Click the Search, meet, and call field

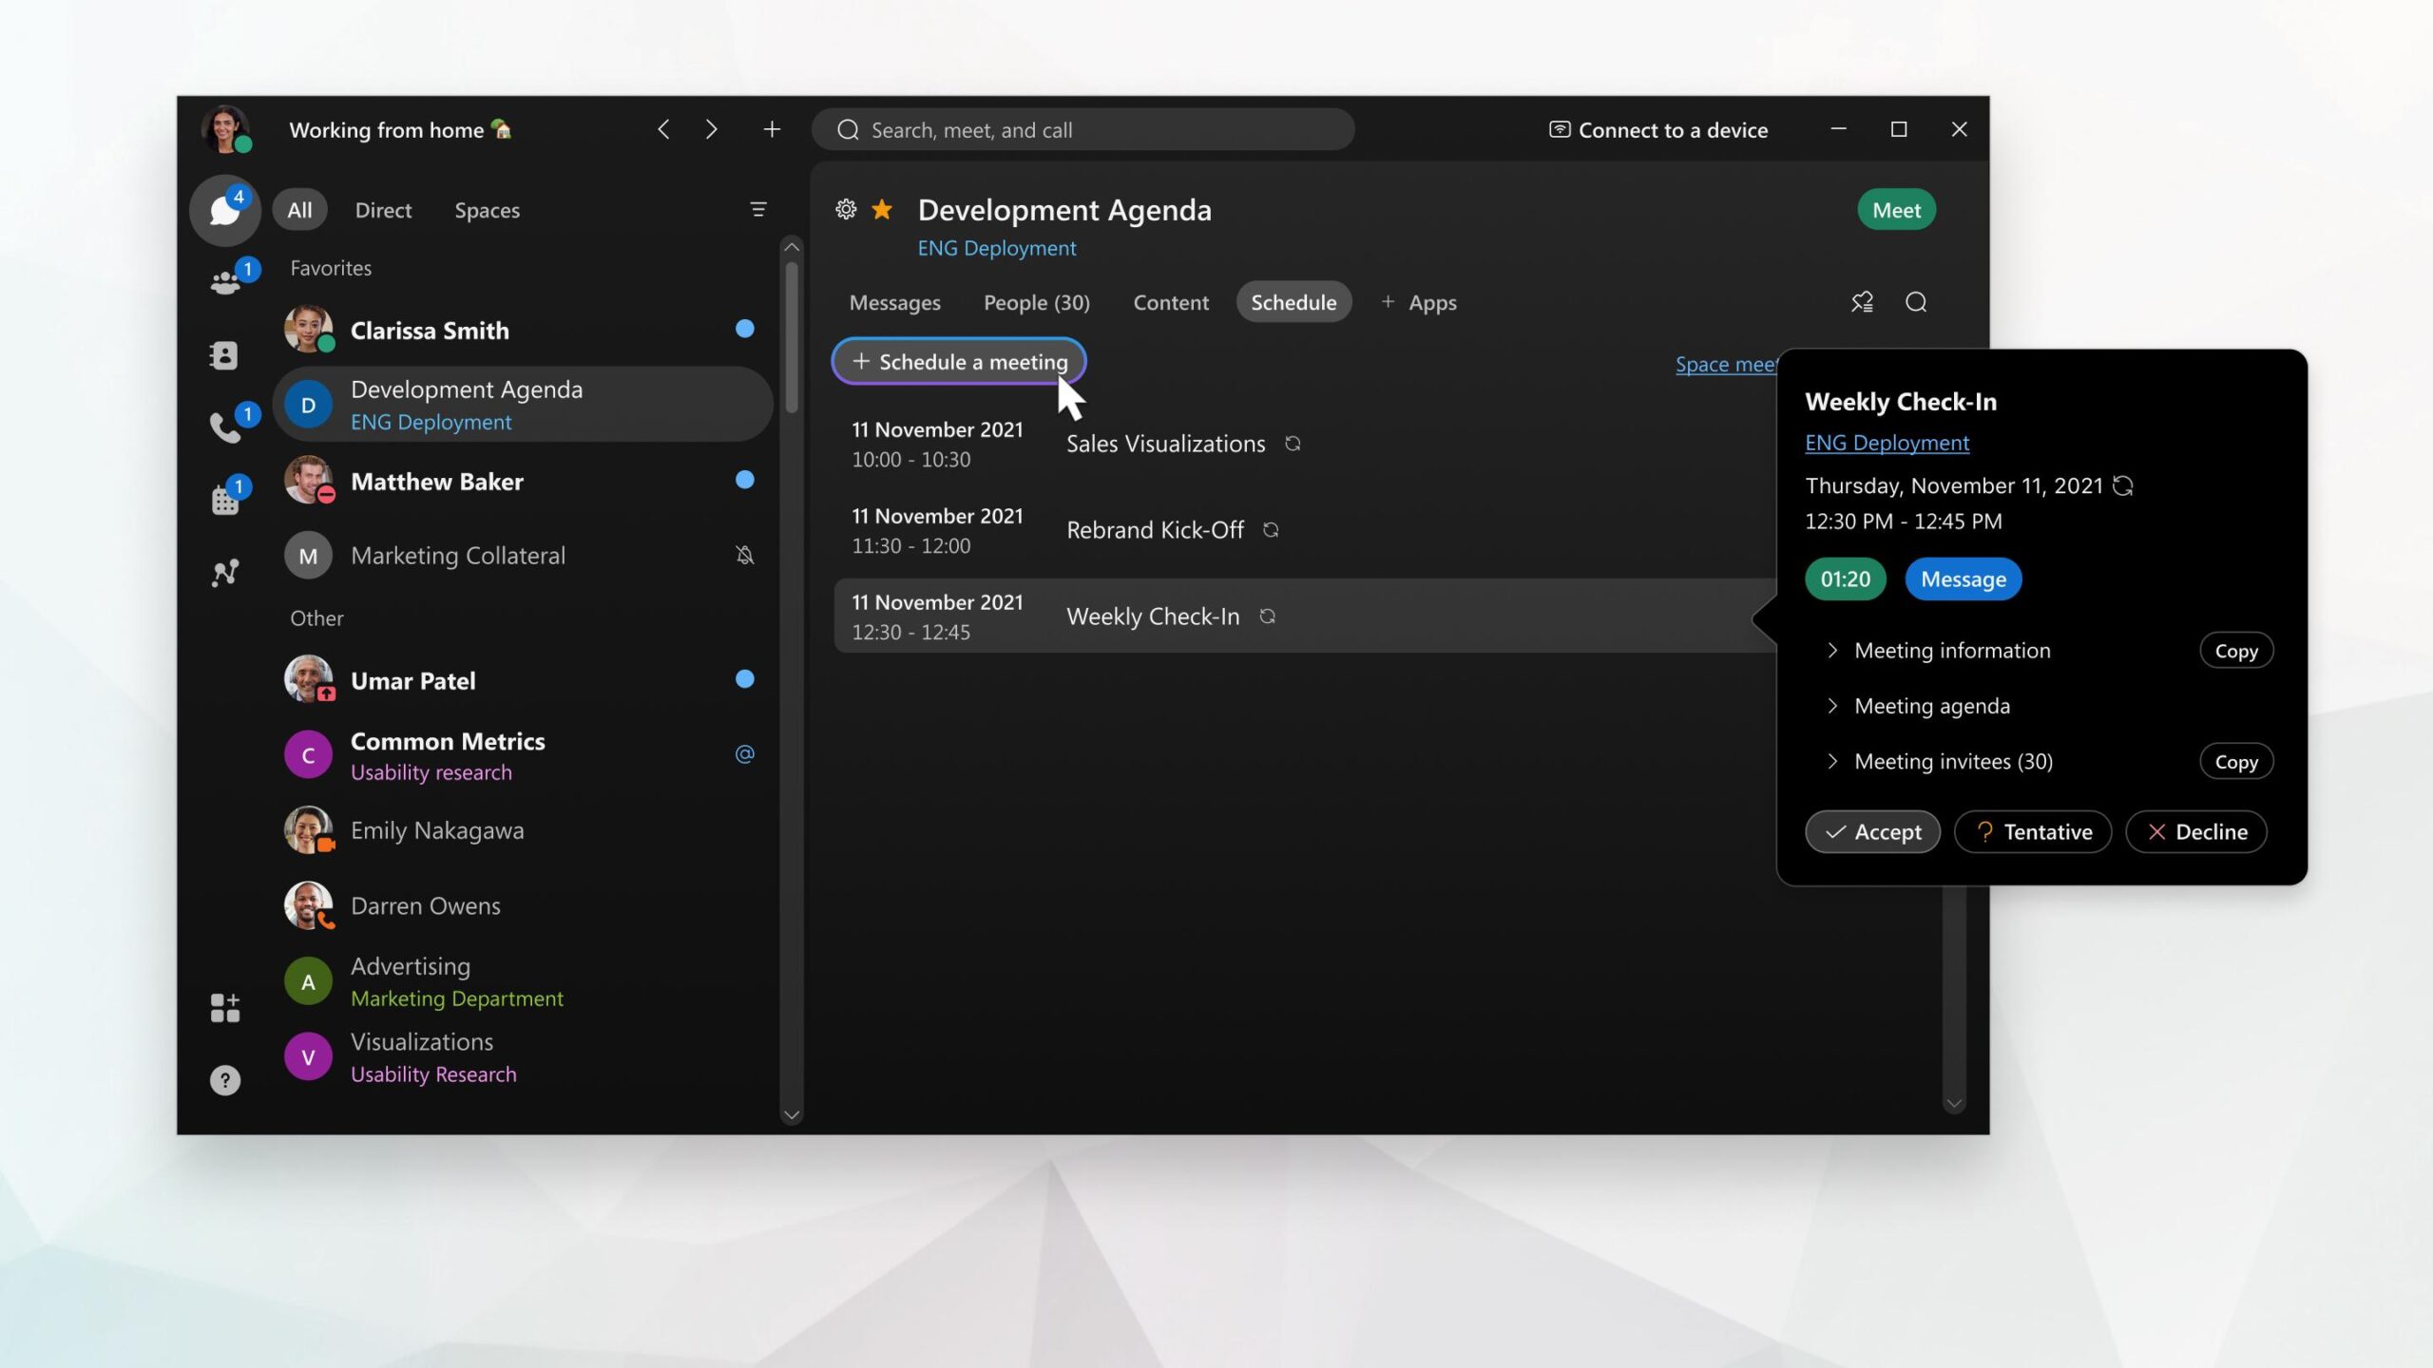tap(1083, 130)
